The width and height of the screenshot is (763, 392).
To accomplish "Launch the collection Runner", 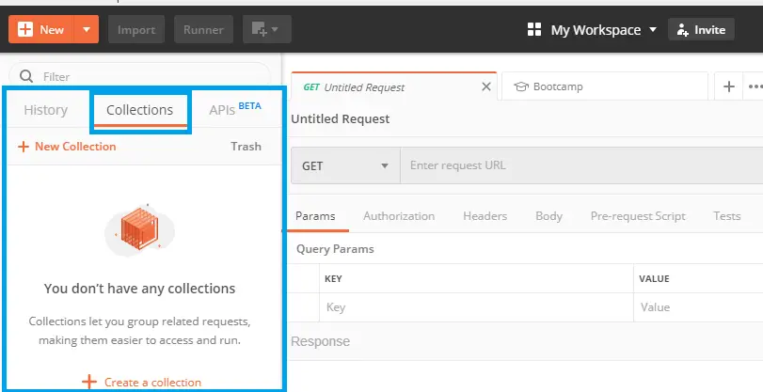I will coord(203,29).
